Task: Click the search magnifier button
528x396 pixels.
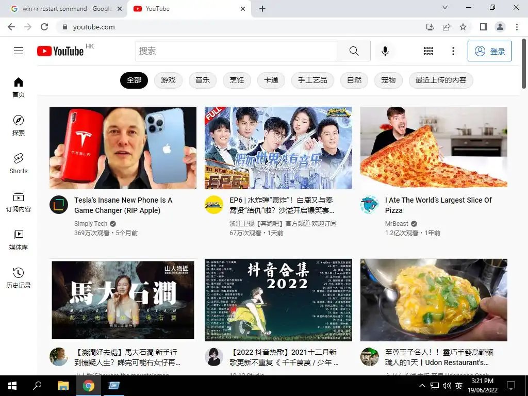Action: click(354, 51)
